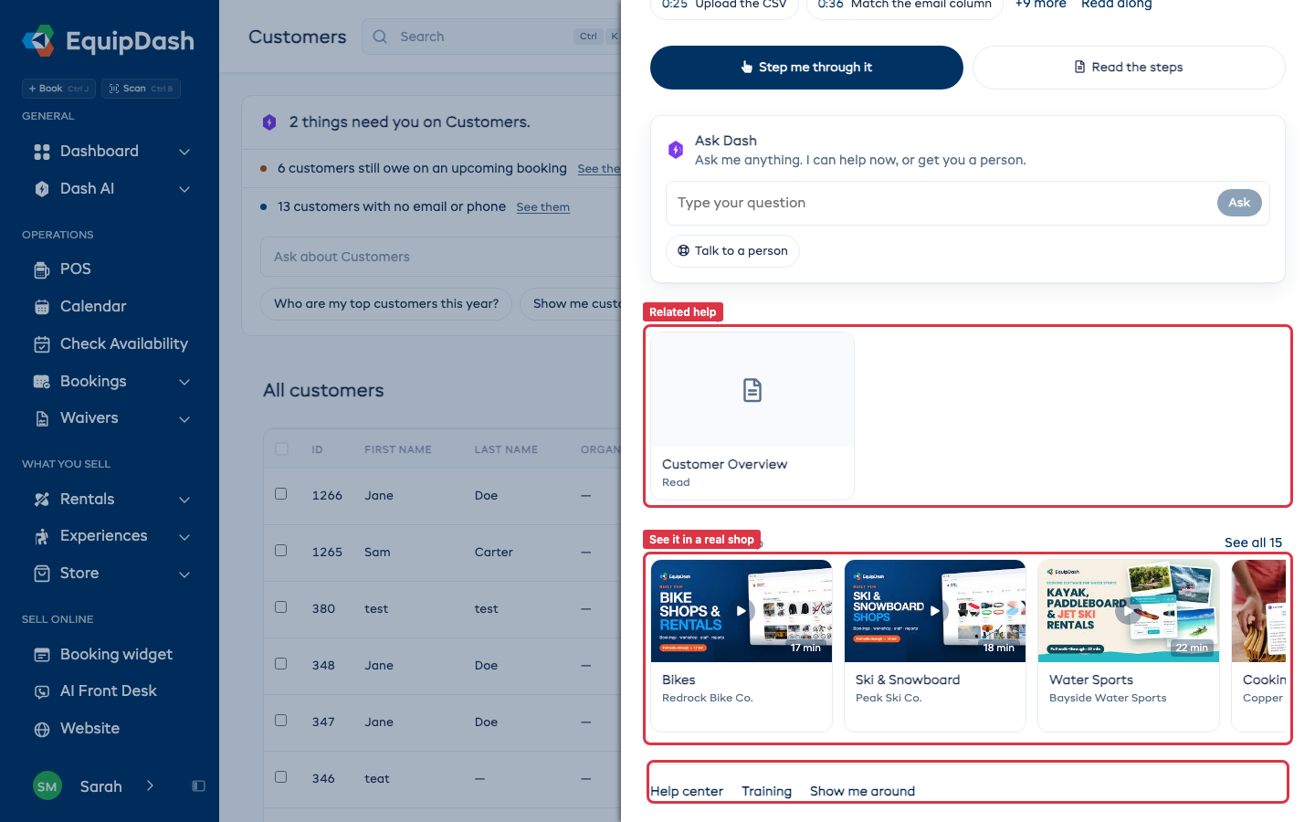Expand the Experiences submenu chevron
Screen dimensions: 1315x822
pyautogui.click(x=184, y=536)
